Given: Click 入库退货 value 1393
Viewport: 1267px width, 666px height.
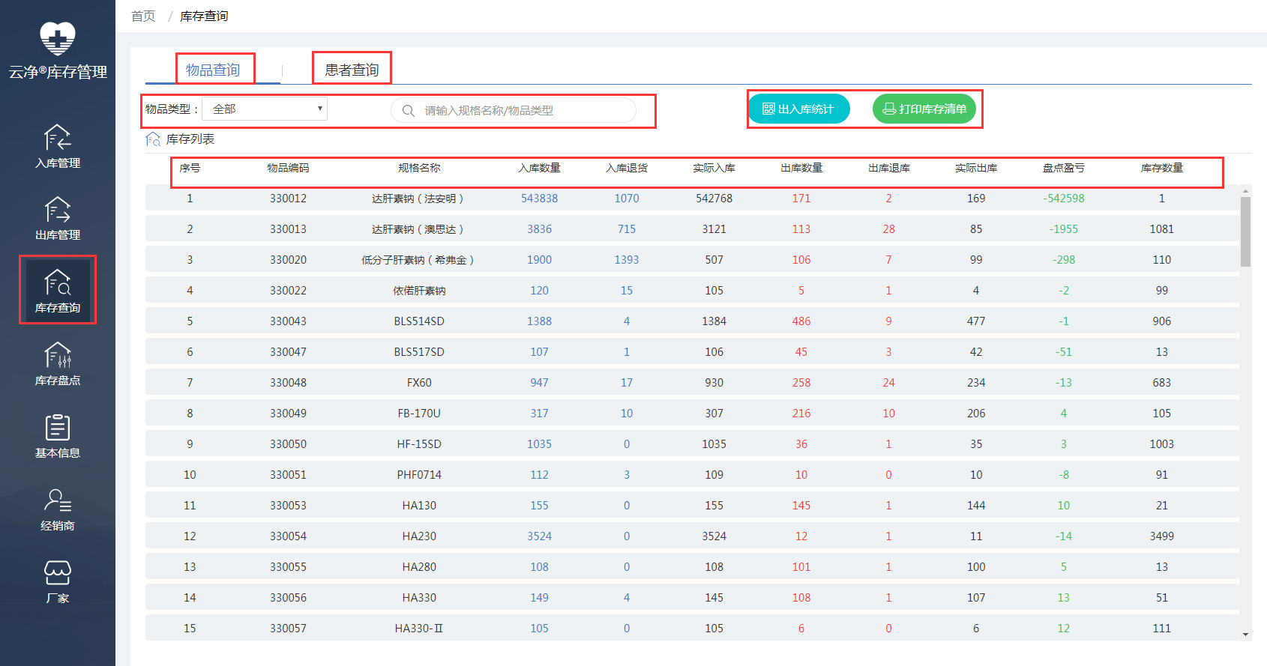Looking at the screenshot, I should pyautogui.click(x=627, y=260).
